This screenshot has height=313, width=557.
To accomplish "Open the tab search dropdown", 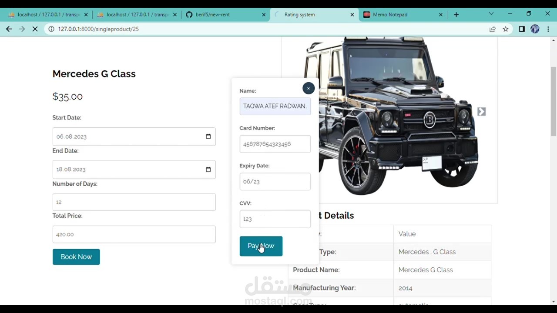I will tap(491, 14).
